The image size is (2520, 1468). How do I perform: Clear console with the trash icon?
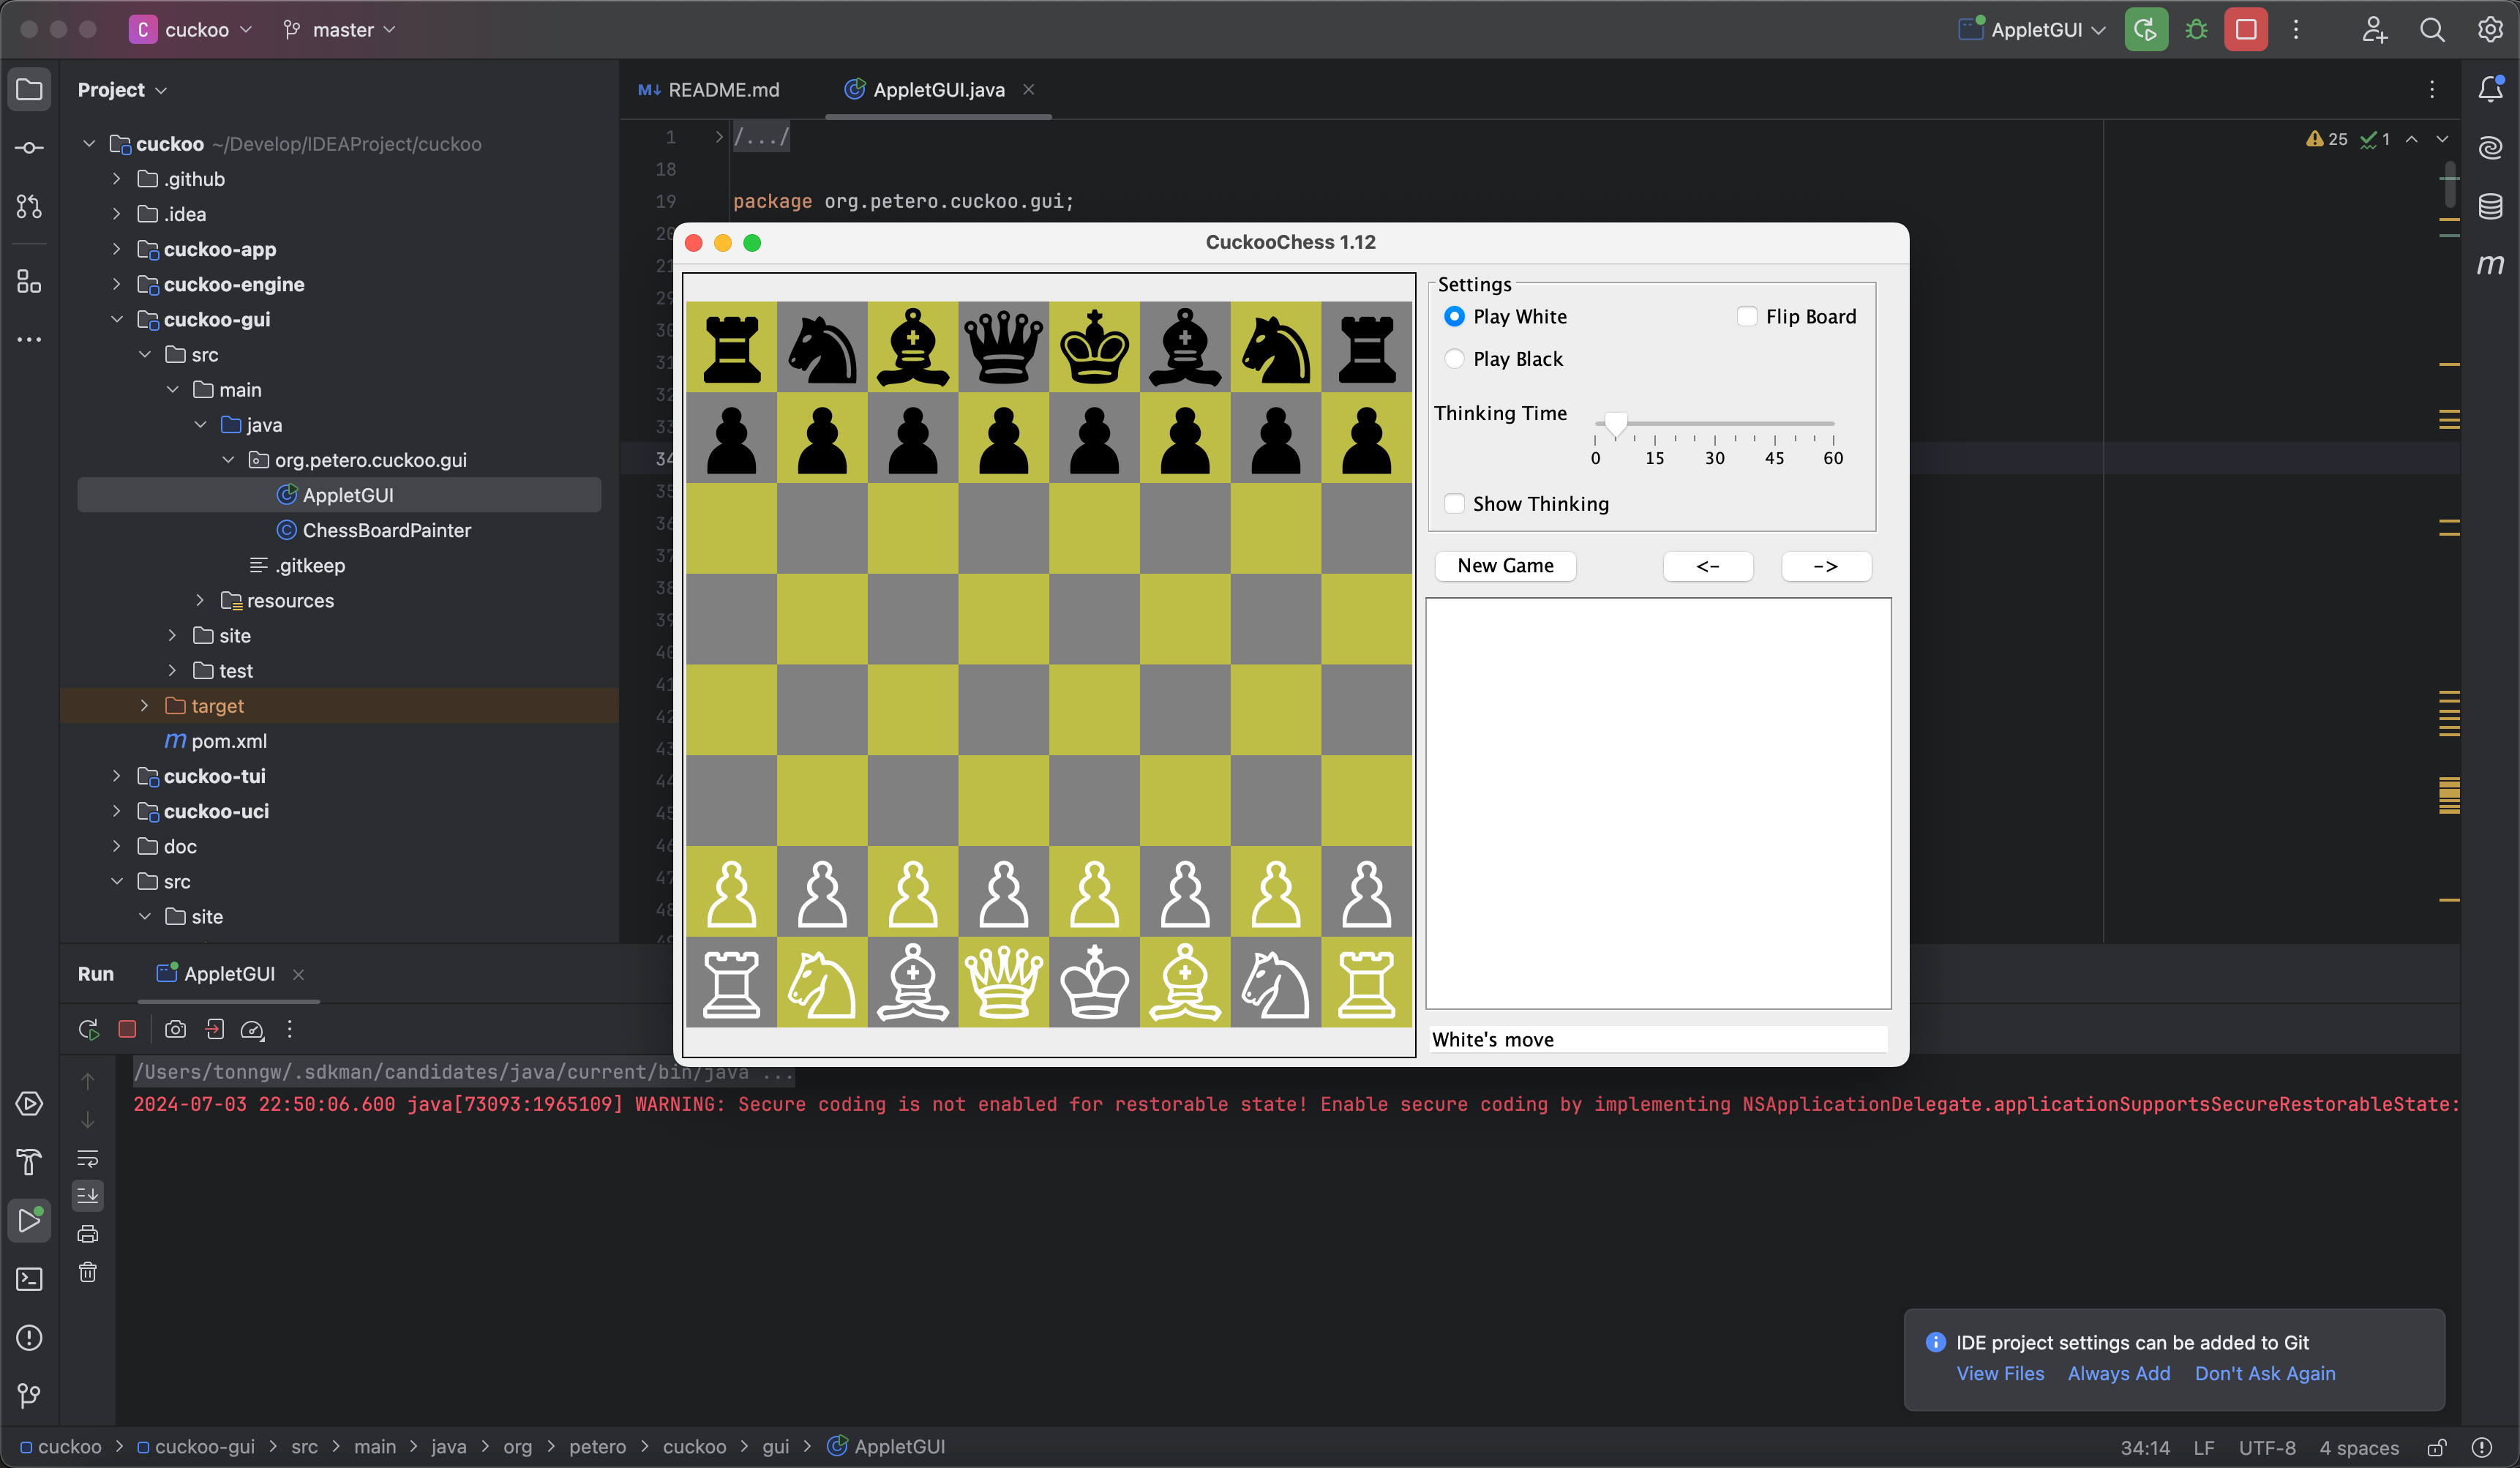point(88,1272)
